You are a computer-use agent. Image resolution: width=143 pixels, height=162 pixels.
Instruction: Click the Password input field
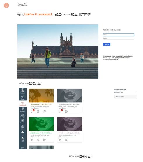(119, 38)
